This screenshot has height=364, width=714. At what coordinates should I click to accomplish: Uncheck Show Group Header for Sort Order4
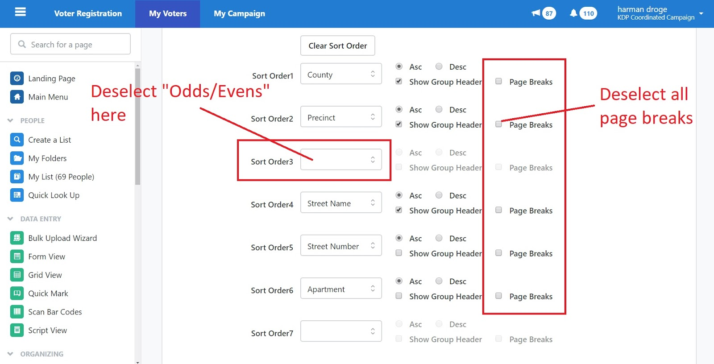coord(399,210)
